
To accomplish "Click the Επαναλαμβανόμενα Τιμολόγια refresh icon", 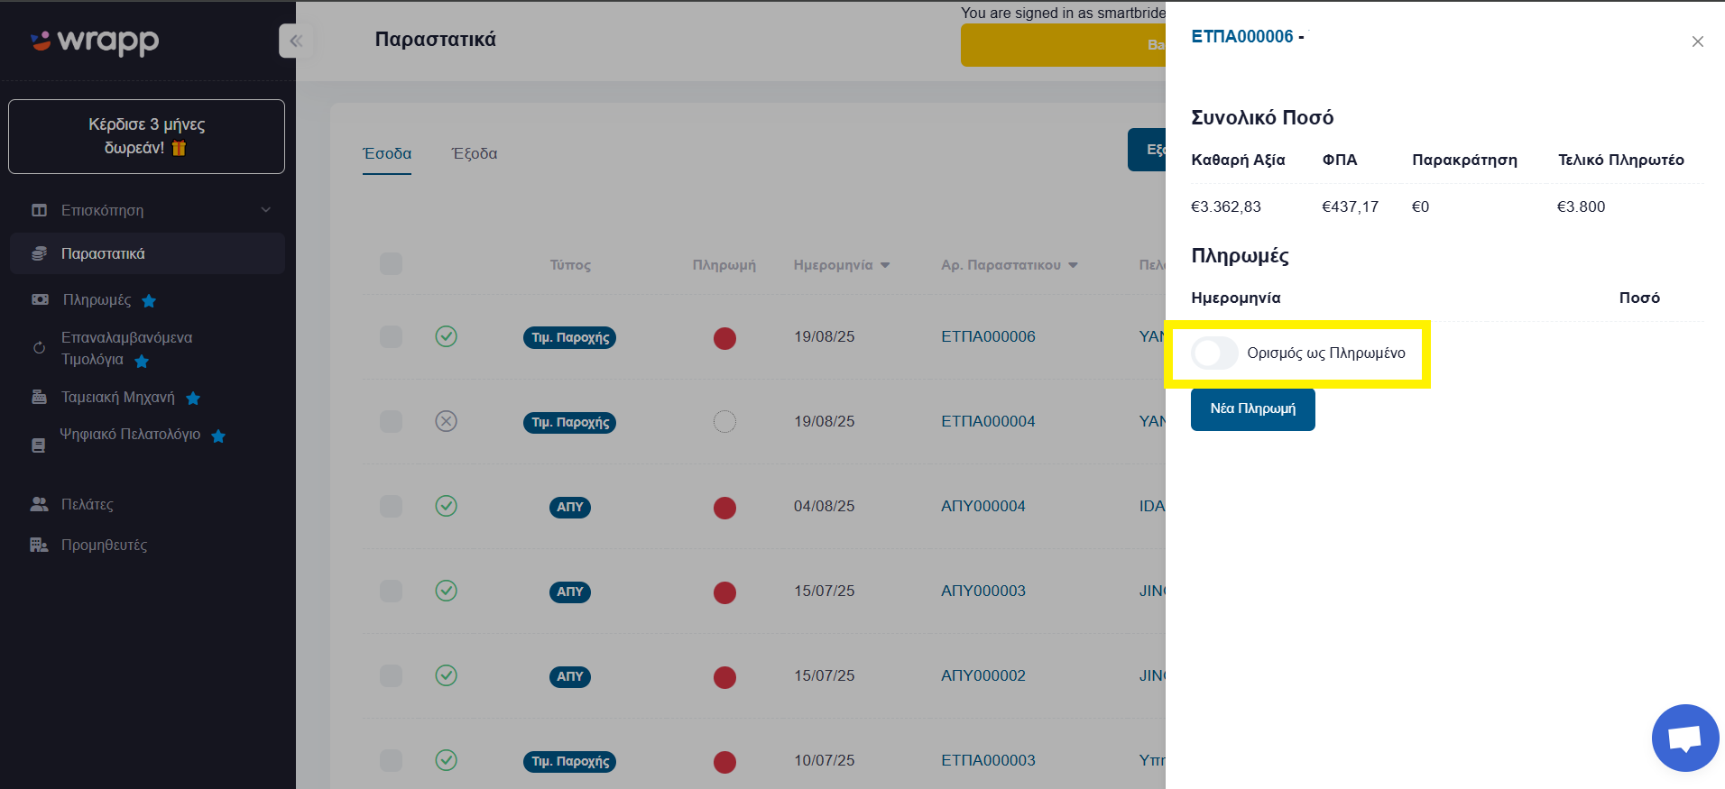I will pos(39,348).
